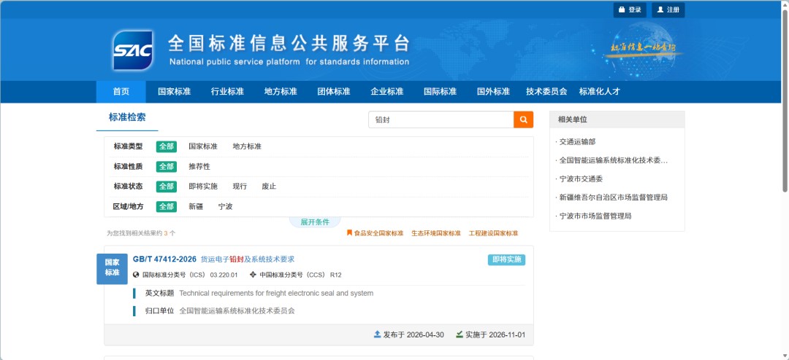The image size is (789, 360).
Task: Click the lock icon beside 登录
Action: 622,9
